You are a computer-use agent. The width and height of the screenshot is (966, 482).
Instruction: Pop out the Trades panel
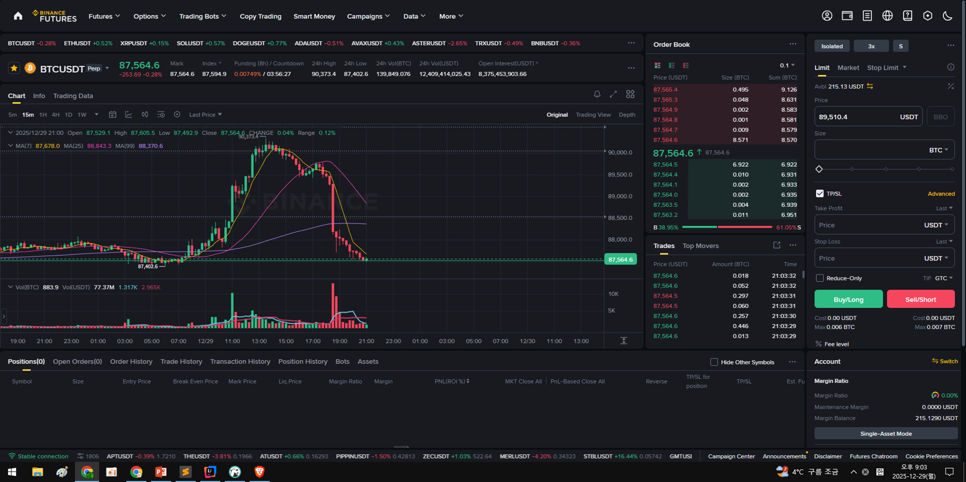coord(777,245)
